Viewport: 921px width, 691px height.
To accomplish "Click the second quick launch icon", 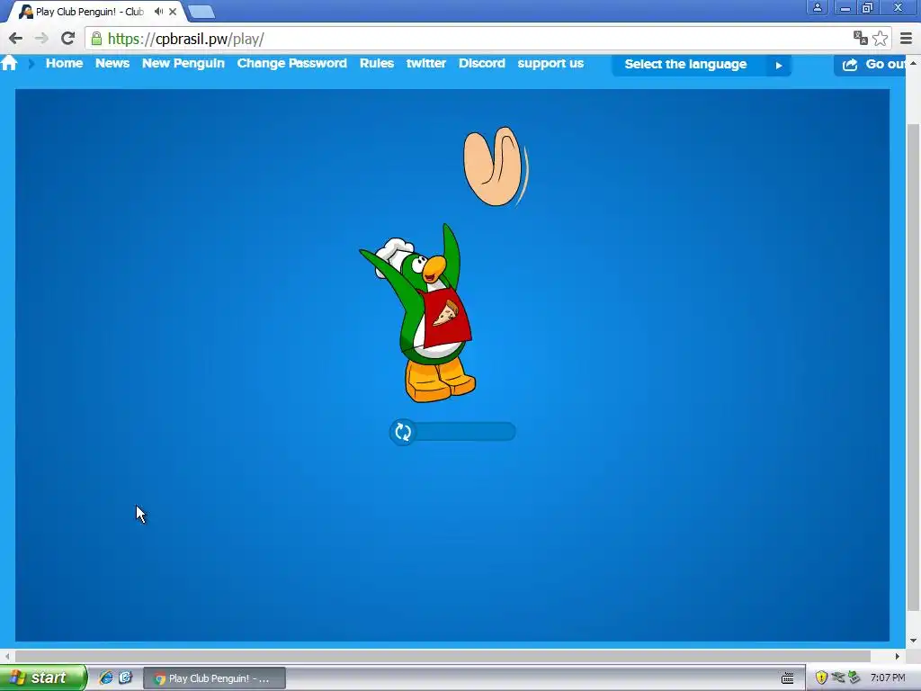I will pos(125,678).
